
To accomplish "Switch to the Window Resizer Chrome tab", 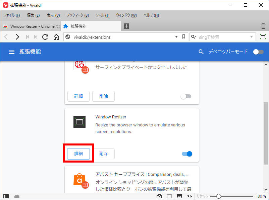I will point(31,26).
